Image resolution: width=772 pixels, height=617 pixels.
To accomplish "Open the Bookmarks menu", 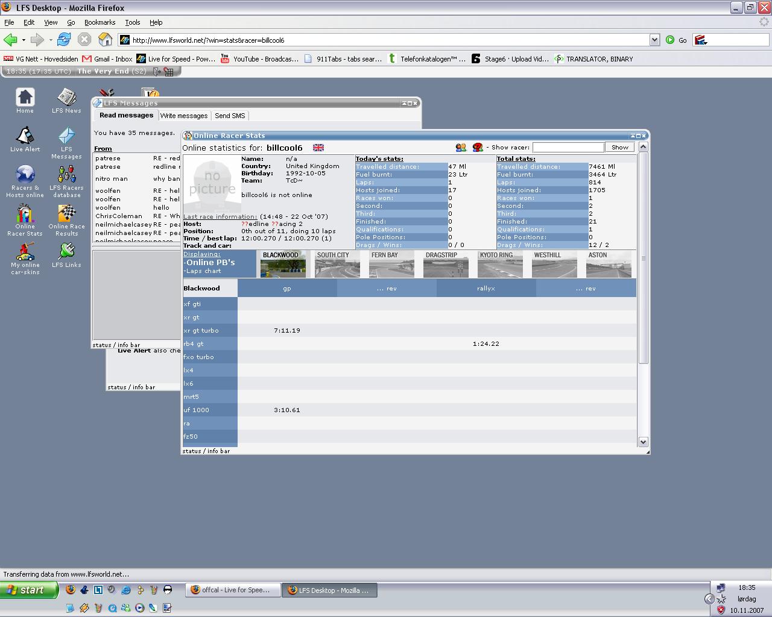I will pos(100,22).
